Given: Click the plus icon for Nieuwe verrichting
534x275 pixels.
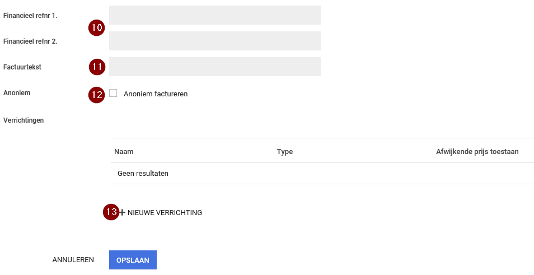Looking at the screenshot, I should tap(123, 213).
